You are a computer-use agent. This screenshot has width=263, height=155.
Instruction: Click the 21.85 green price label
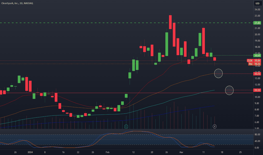[257, 23]
